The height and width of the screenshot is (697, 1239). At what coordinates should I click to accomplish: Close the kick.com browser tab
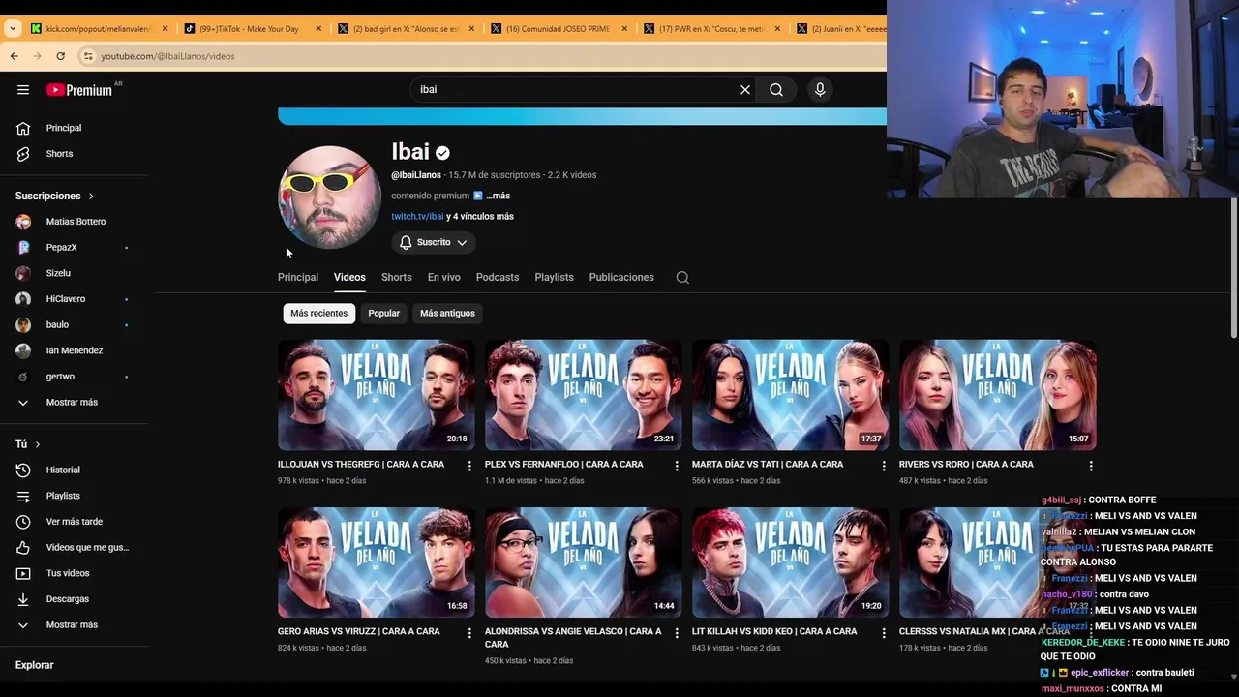pyautogui.click(x=165, y=29)
